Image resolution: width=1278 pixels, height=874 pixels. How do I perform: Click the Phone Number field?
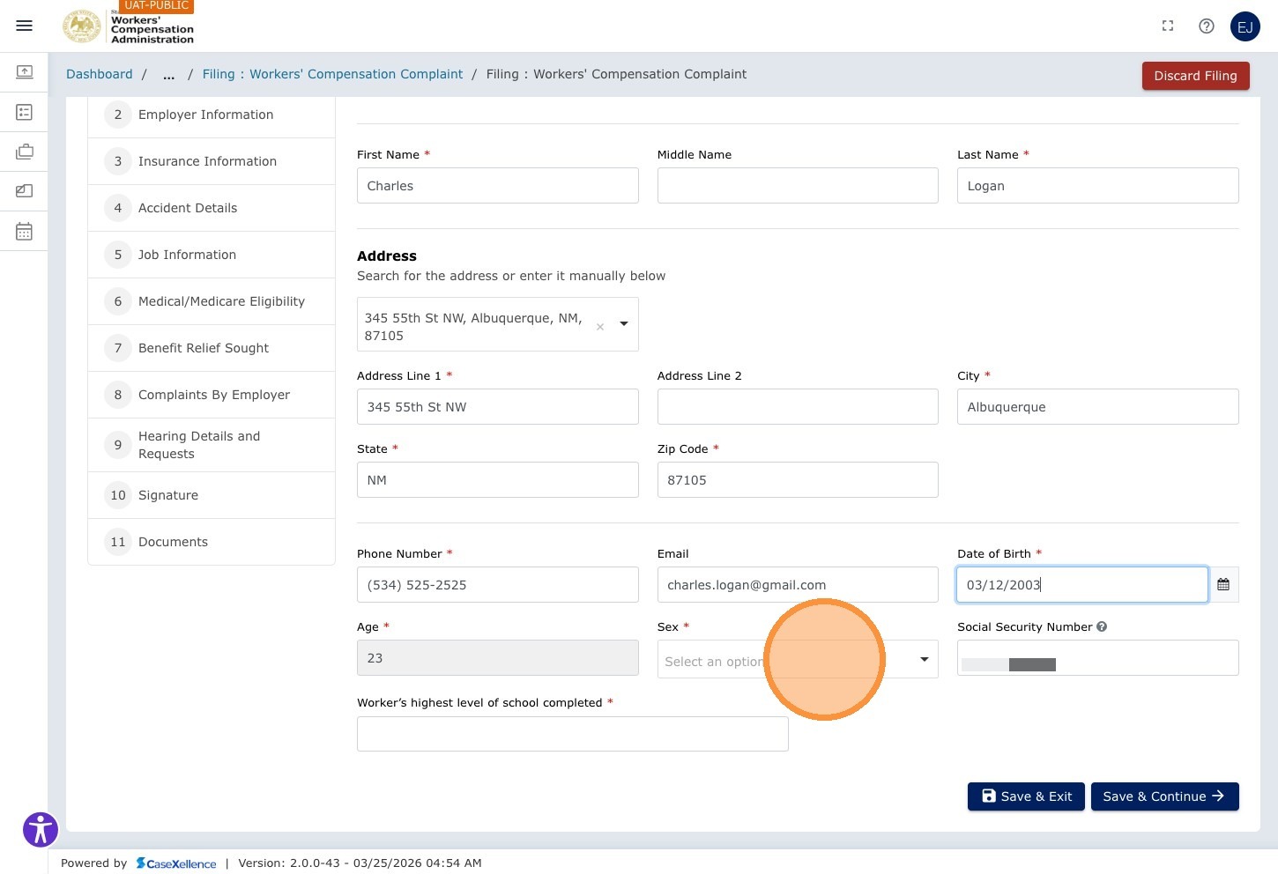click(x=497, y=585)
